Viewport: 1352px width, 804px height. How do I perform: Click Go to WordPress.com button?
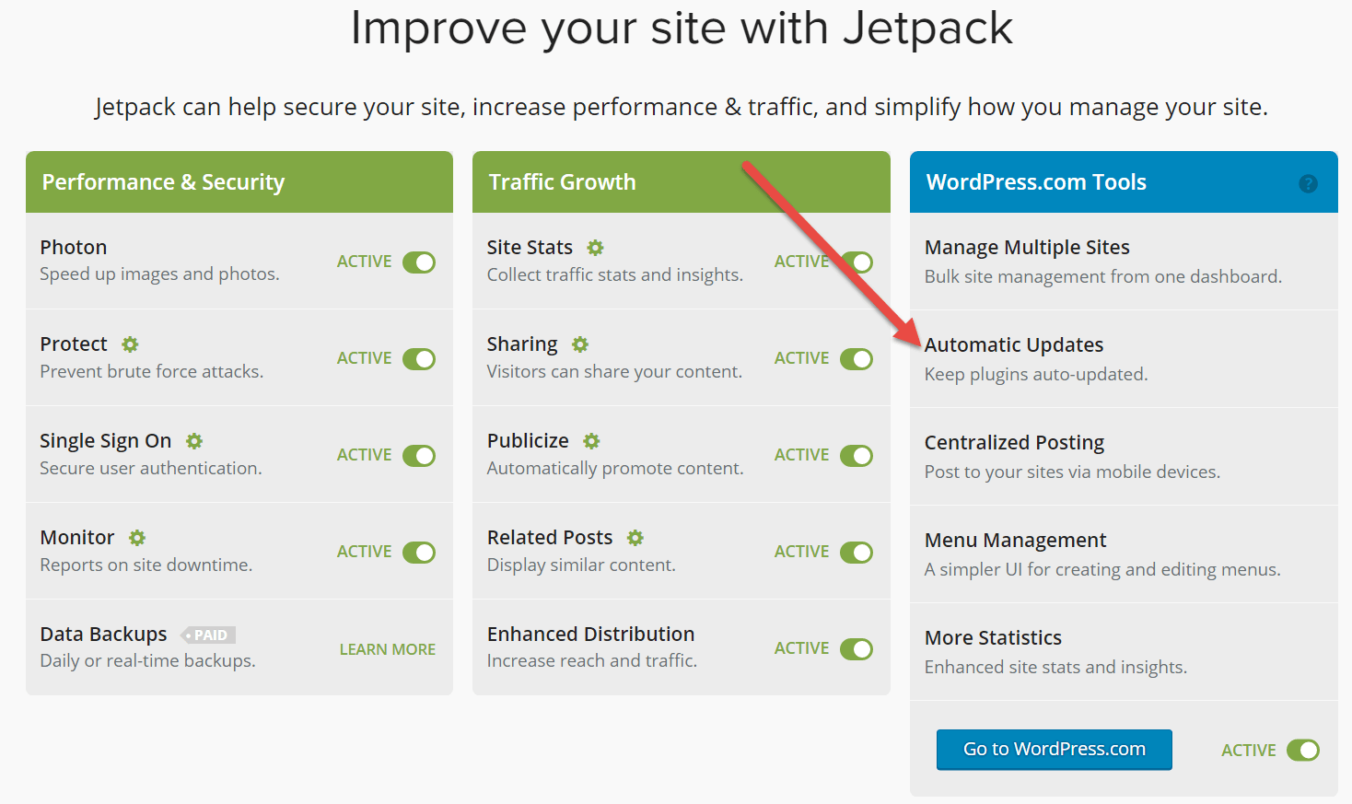click(1055, 750)
